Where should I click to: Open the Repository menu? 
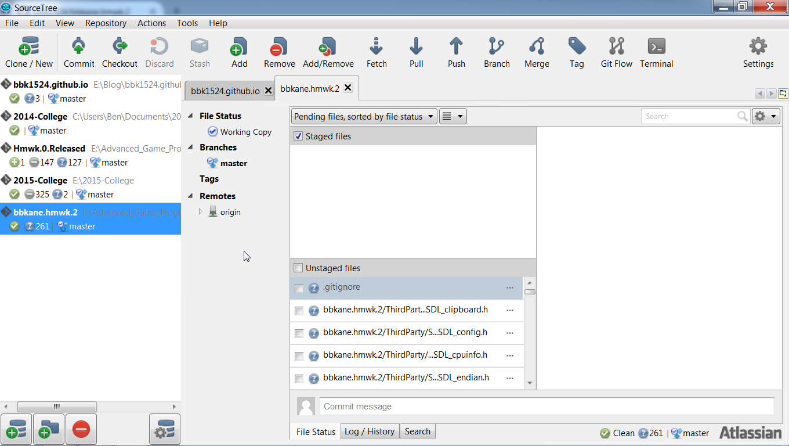coord(106,23)
